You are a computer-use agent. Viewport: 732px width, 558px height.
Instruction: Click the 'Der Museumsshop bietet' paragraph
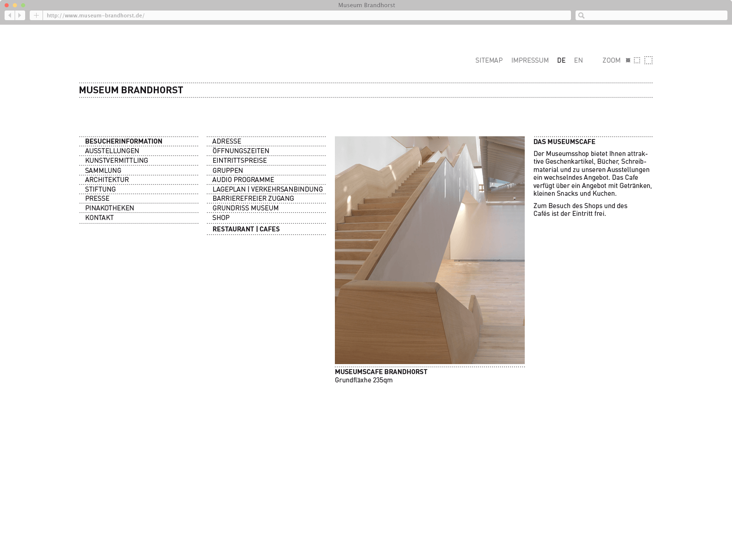(592, 173)
